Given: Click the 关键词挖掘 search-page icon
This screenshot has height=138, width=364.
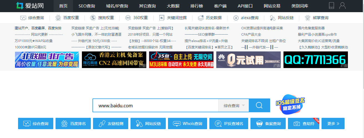Looking at the screenshot, I should [x=162, y=18].
